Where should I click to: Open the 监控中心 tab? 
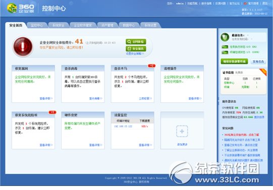(x=37, y=25)
